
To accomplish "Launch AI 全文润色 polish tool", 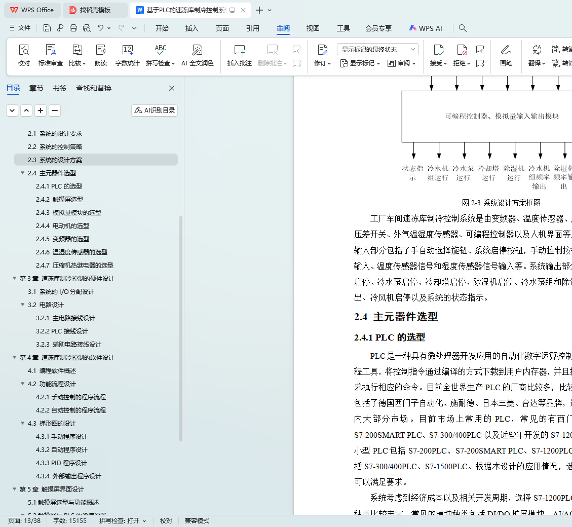I will tap(198, 55).
